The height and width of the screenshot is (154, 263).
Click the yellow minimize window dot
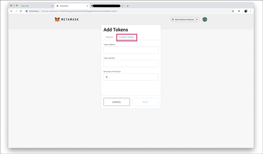coord(14,5)
